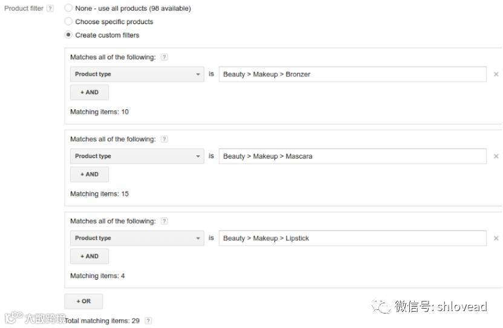Screen dimensions: 503x328
Task: Expand Product type dropdown for Lipstick filter
Action: coord(137,239)
